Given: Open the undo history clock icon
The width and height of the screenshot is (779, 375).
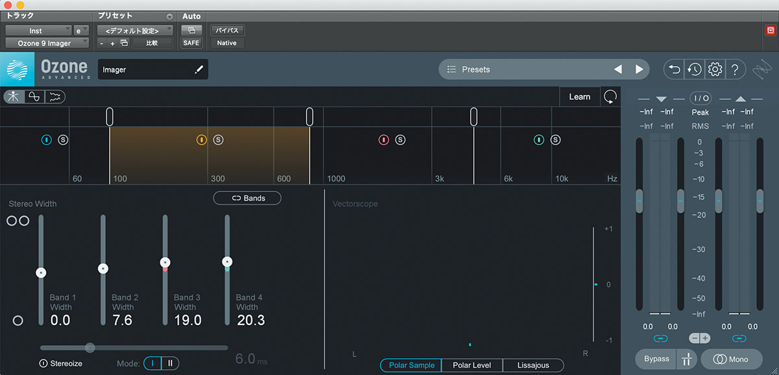Looking at the screenshot, I should tap(695, 69).
